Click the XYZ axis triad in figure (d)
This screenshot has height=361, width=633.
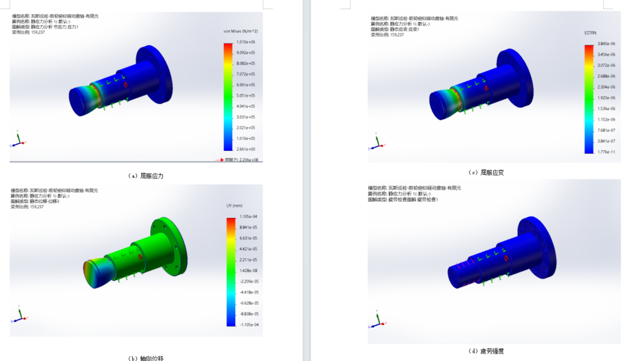pos(377,319)
